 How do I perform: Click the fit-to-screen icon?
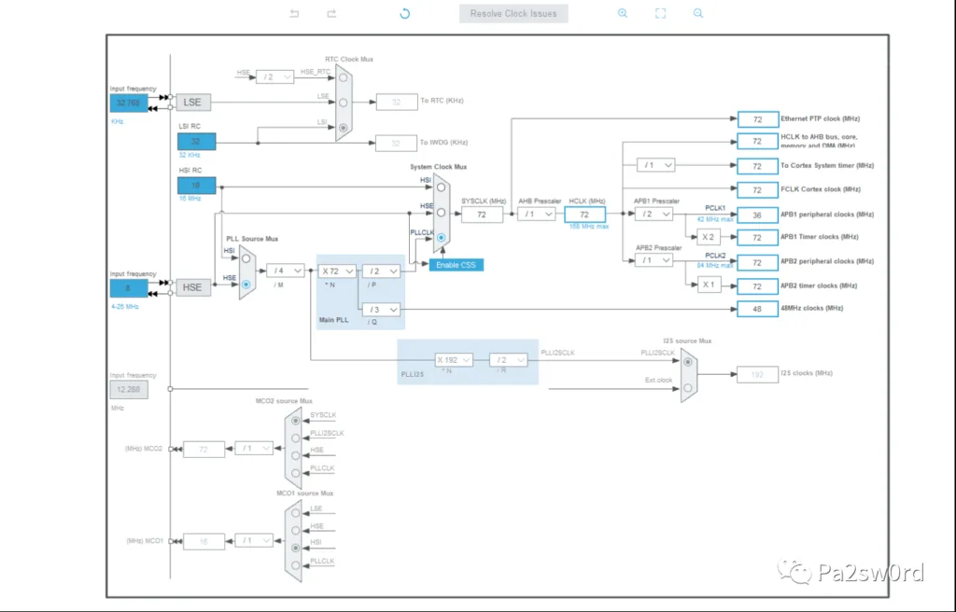pyautogui.click(x=660, y=13)
